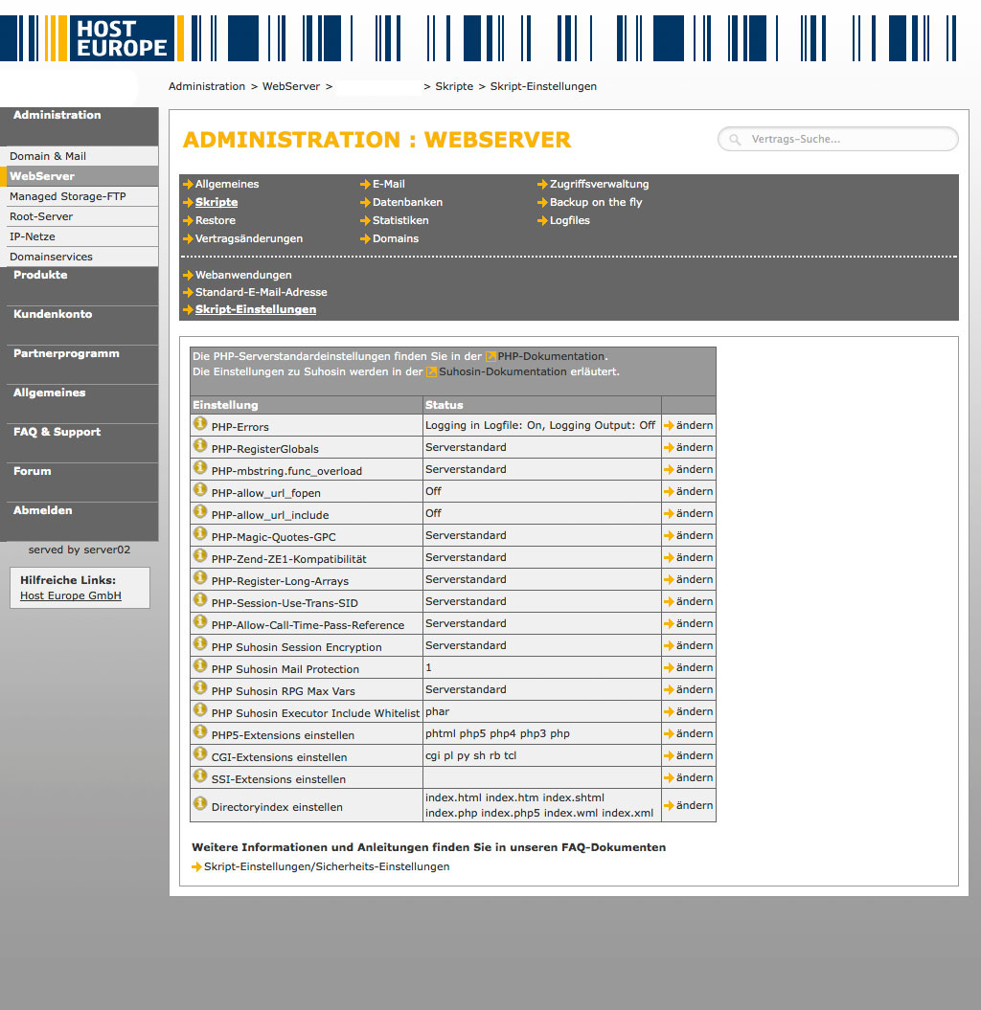Select Datenbanken in the webserver menu

tap(407, 203)
